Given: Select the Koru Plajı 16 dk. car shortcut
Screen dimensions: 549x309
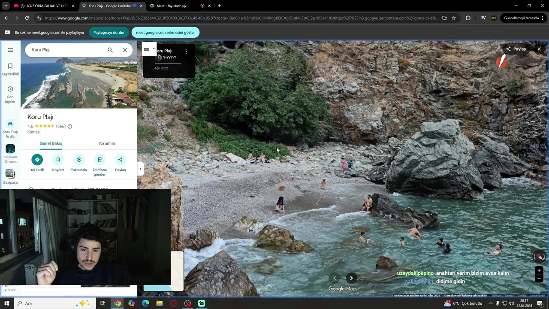Looking at the screenshot, I should [x=10, y=129].
